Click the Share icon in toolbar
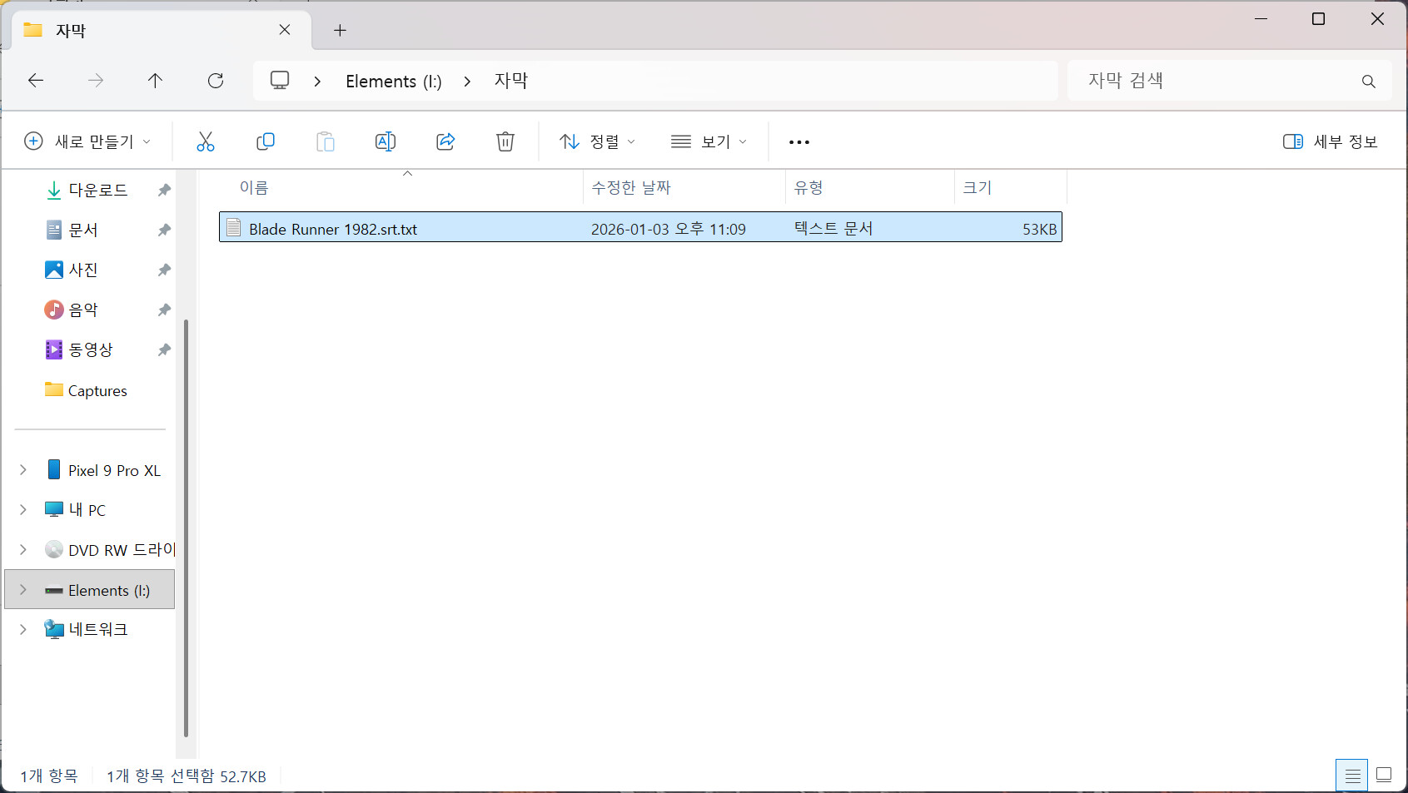This screenshot has width=1408, height=793. (445, 141)
